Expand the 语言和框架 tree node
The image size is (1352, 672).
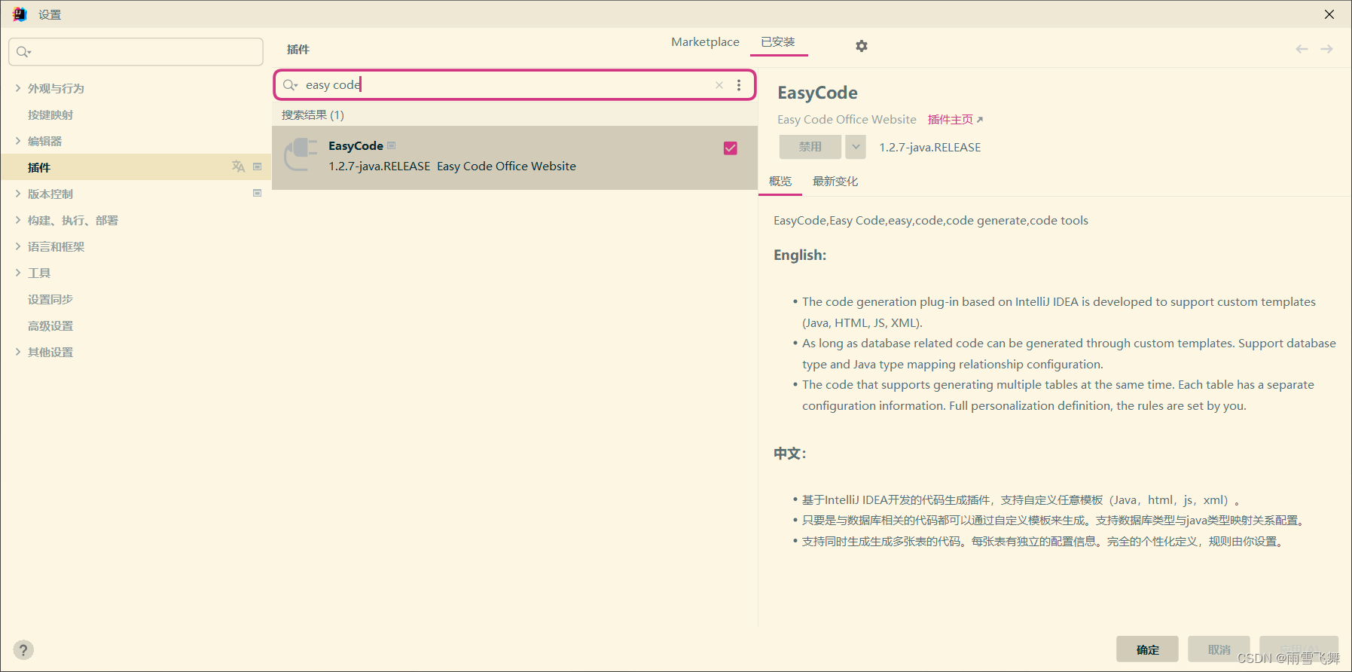click(x=18, y=246)
